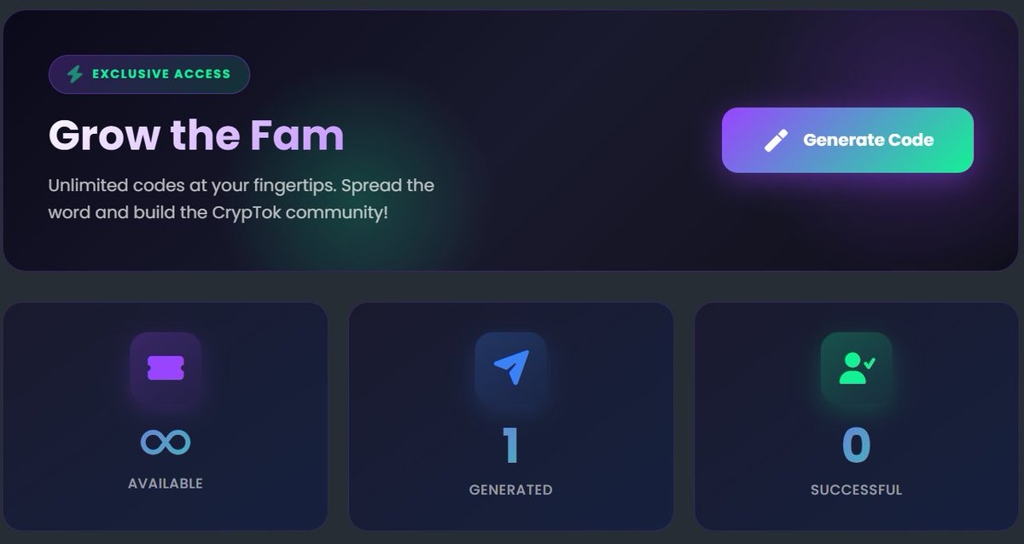Click the Generated label
Screen dimensions: 1024x544
tap(510, 490)
